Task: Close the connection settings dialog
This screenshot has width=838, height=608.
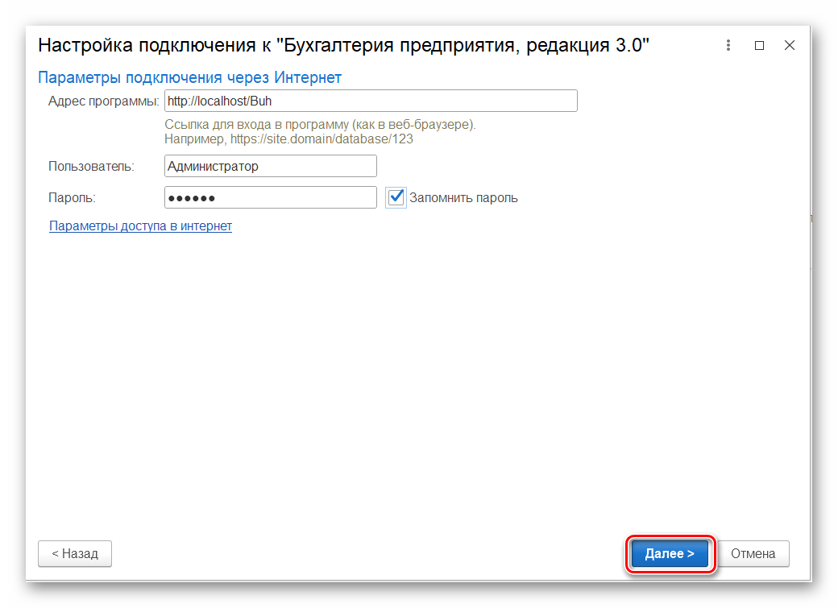Action: click(790, 45)
